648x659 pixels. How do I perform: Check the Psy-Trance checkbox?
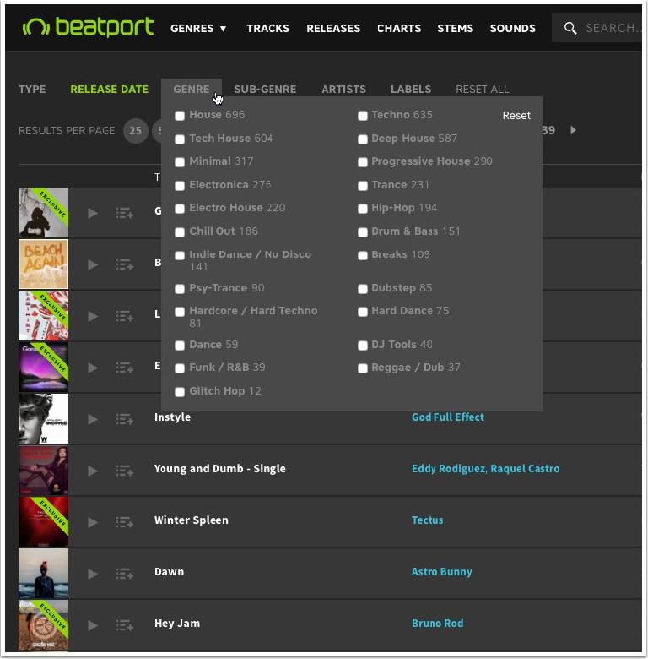click(180, 289)
